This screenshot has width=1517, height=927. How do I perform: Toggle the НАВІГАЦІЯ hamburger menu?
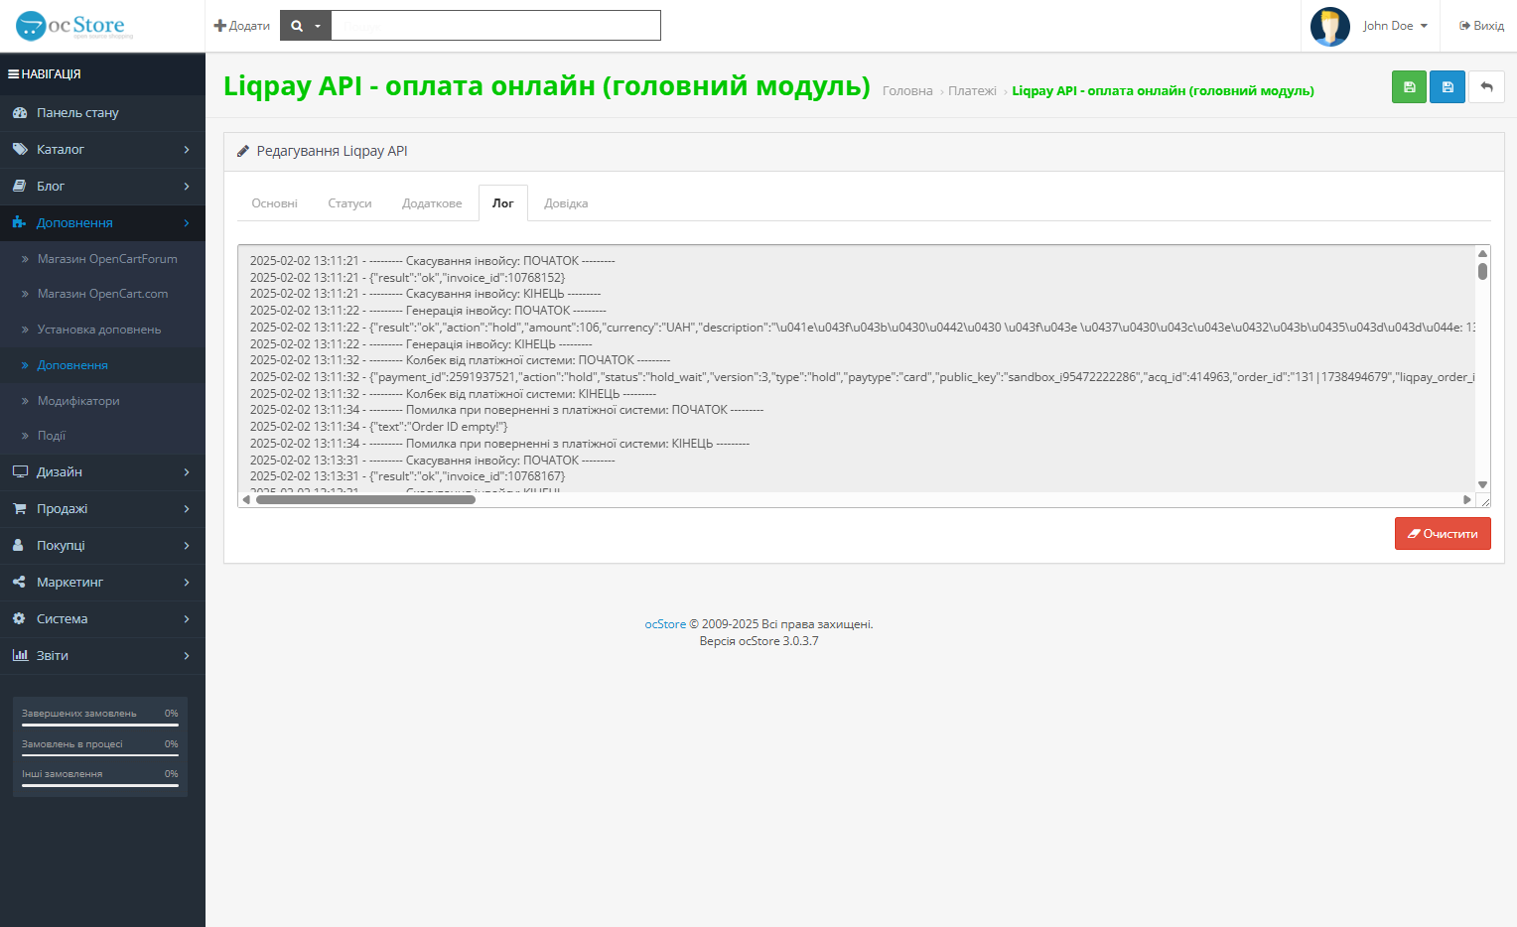point(45,74)
